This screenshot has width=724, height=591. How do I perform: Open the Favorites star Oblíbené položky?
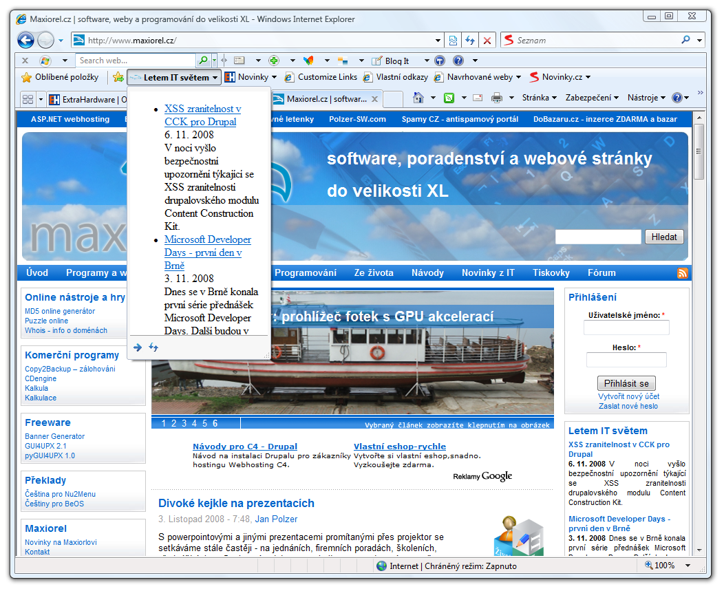[x=60, y=77]
